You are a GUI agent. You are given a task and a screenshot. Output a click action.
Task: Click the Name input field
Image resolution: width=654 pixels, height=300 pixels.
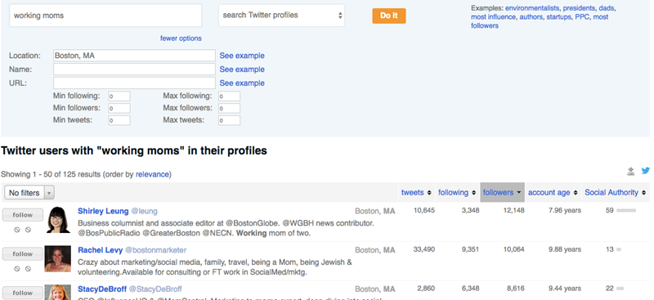pyautogui.click(x=134, y=69)
